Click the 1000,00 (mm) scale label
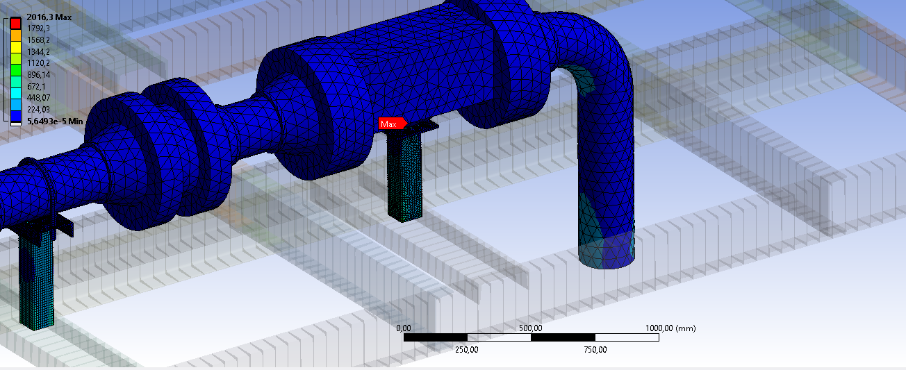Screen dimensions: 906x370 (x=670, y=328)
